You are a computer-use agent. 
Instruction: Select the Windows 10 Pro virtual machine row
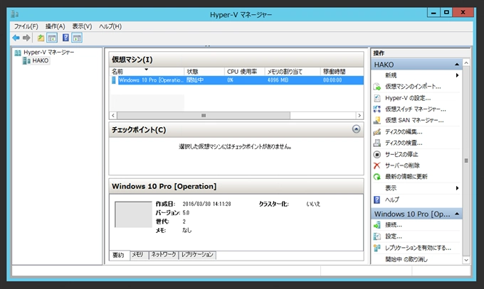point(237,80)
